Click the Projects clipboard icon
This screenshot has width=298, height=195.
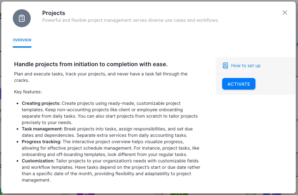(22, 18)
